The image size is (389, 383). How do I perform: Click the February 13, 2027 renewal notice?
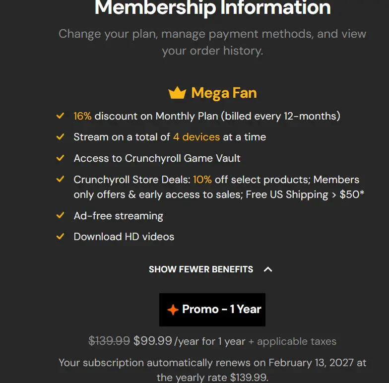[212, 370]
